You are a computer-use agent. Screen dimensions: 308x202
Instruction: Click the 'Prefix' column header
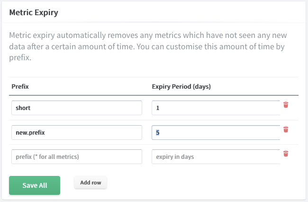point(20,86)
